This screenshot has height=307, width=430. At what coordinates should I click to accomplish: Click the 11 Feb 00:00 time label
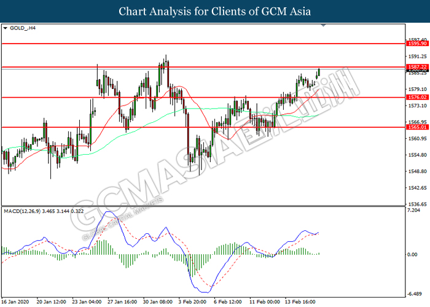[265, 302]
